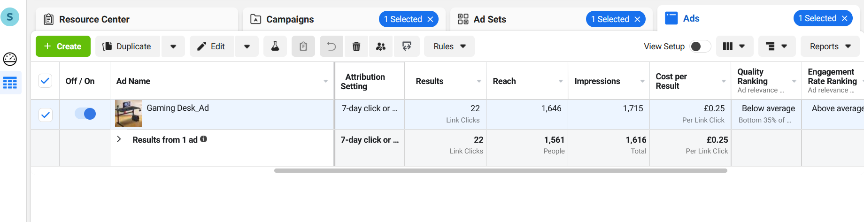
Task: Open the audience people icon
Action: pyautogui.click(x=381, y=46)
